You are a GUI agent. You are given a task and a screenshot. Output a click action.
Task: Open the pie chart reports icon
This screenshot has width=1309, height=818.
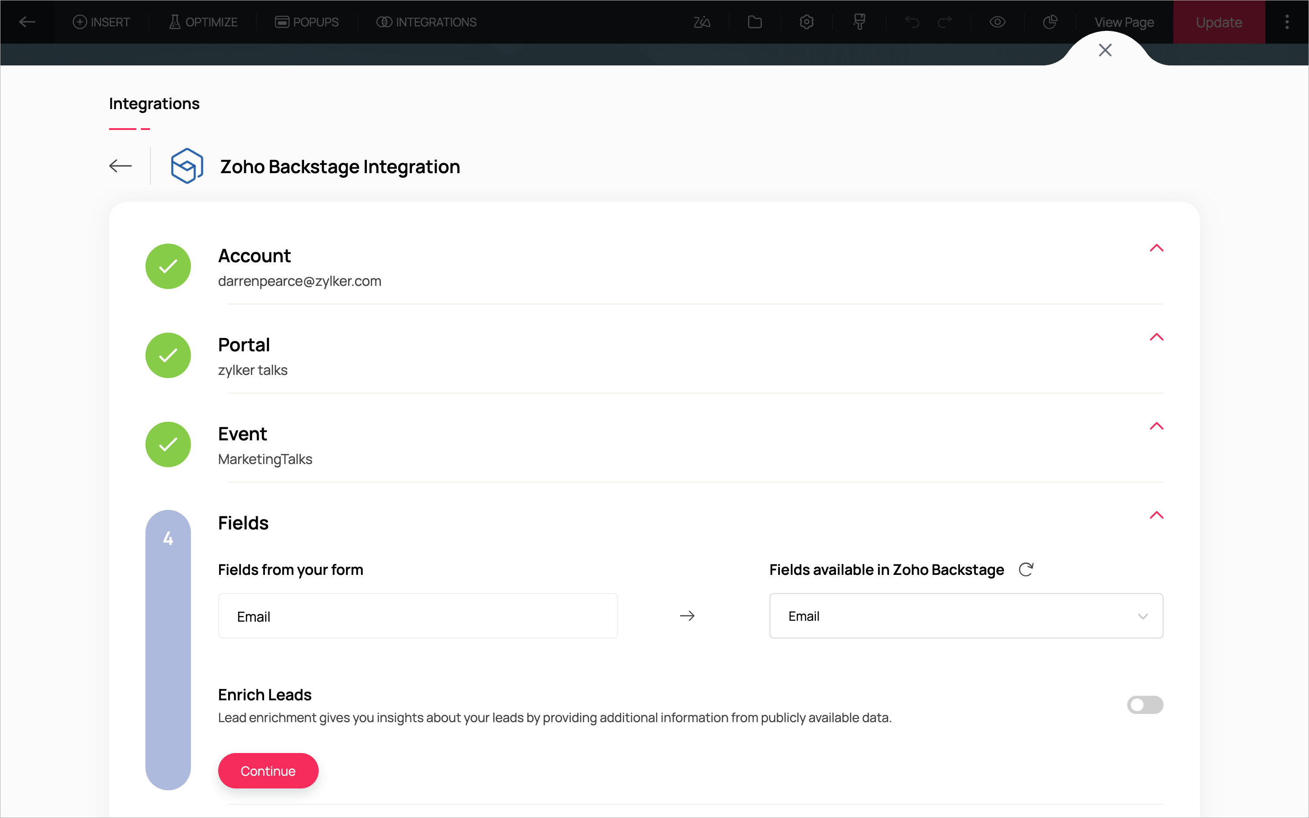tap(1050, 22)
